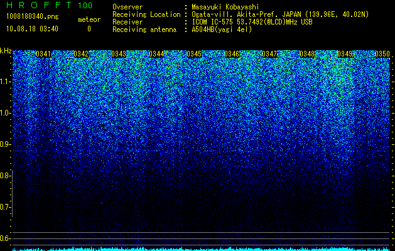
Task: Click the version number 1.0.0
Action: pyautogui.click(x=85, y=6)
